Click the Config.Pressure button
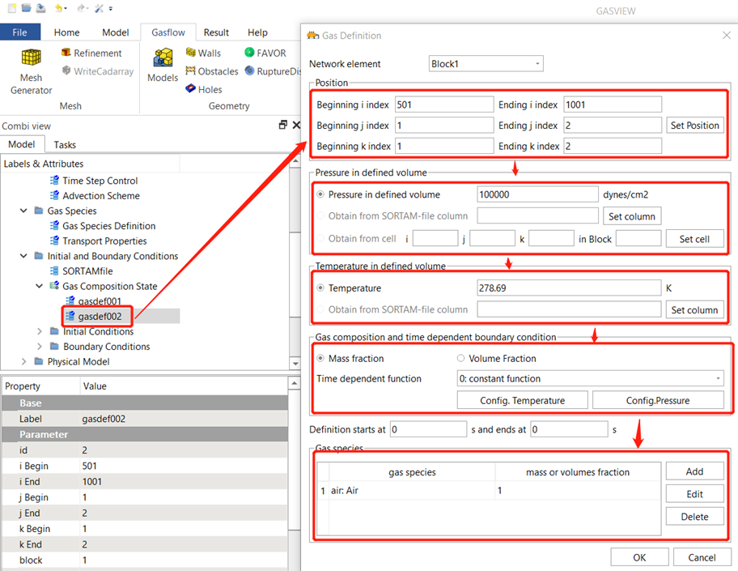The height and width of the screenshot is (571, 738). pos(658,400)
